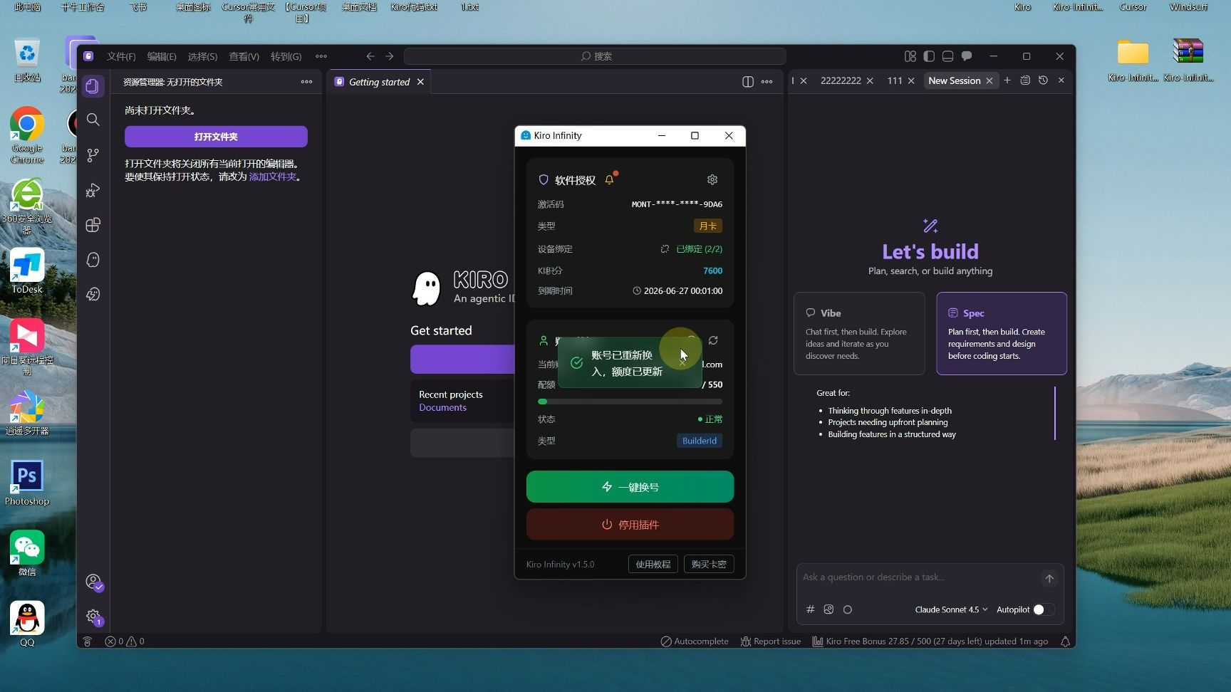Open the Extensions view
Screen dimensions: 1231x692
93,225
